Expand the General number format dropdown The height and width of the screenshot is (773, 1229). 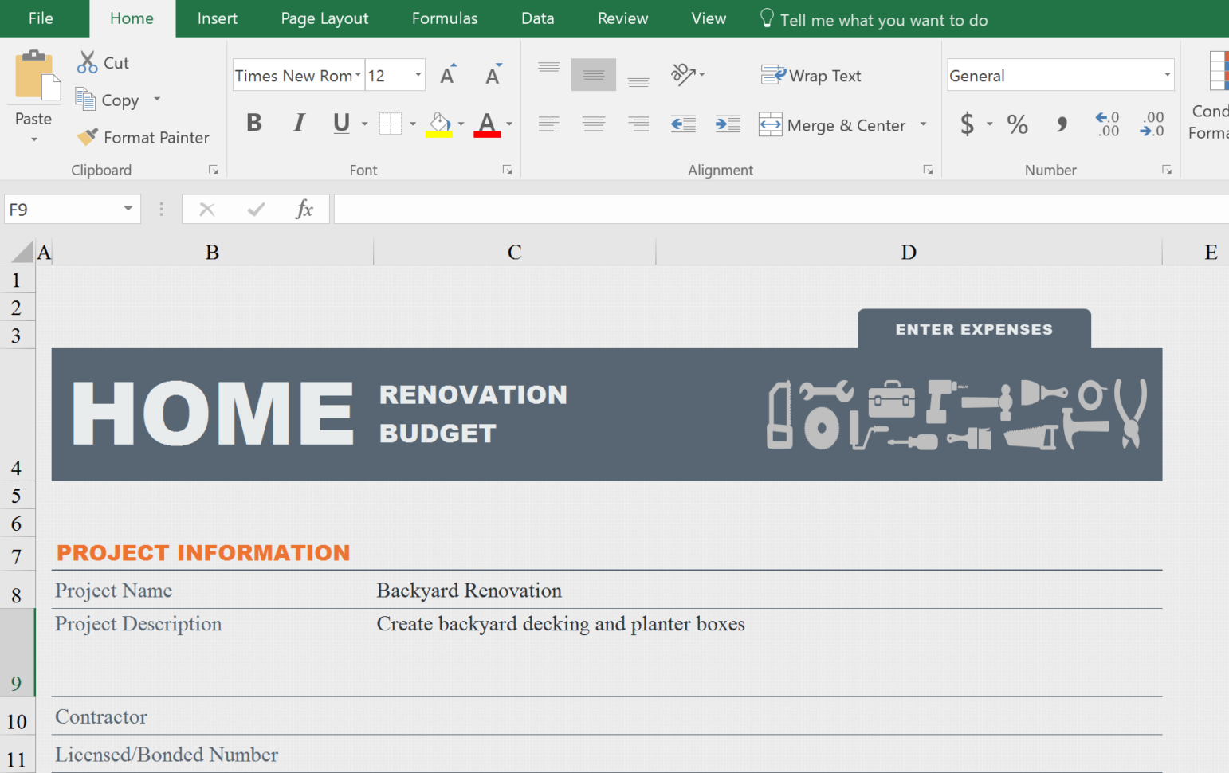(1168, 75)
